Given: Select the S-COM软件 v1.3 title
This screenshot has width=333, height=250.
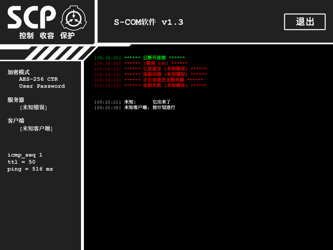Looking at the screenshot, I should tap(148, 22).
